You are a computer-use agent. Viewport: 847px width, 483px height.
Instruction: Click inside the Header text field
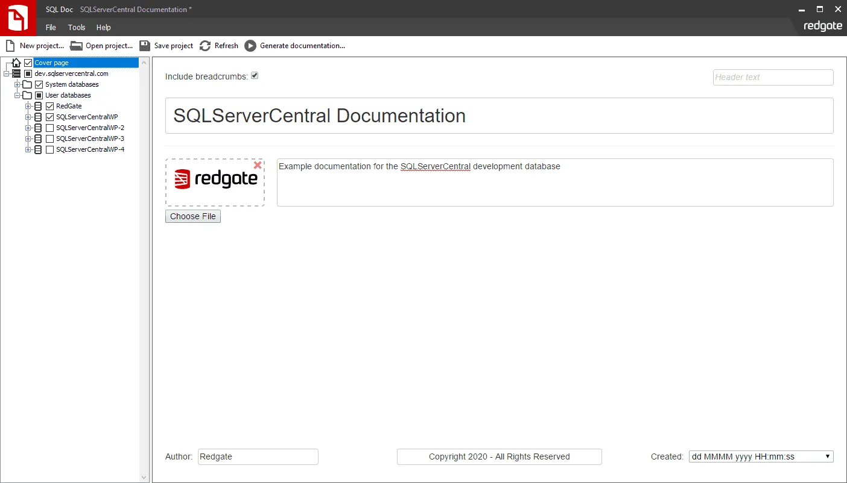pos(773,77)
